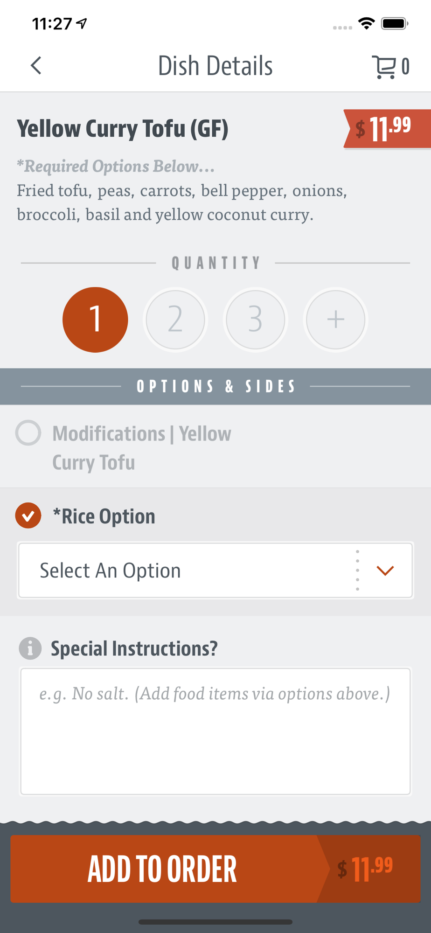
Task: Choose quantity 3
Action: point(255,320)
